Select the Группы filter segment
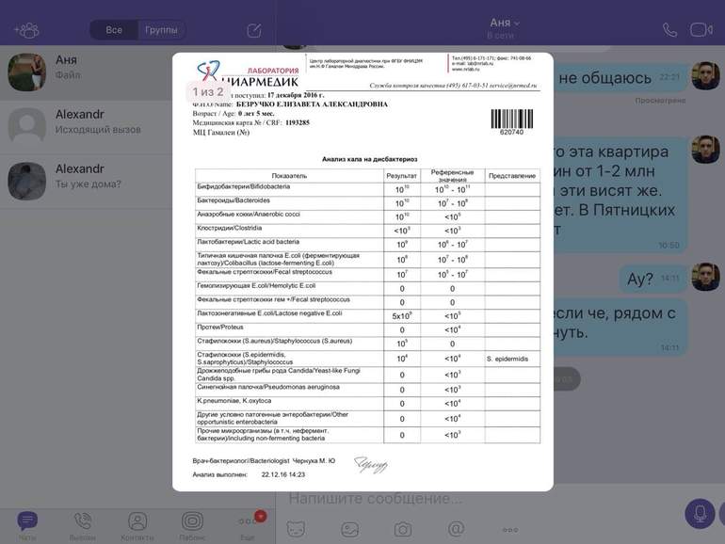This screenshot has width=725, height=544. 161,30
